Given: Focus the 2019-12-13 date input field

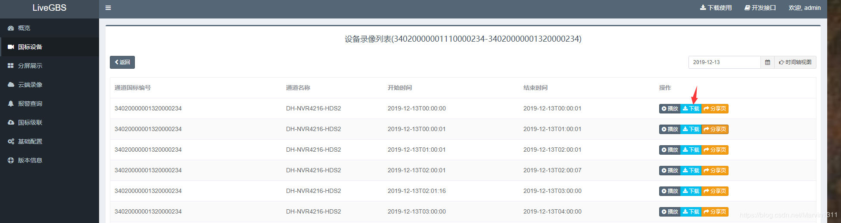Looking at the screenshot, I should pyautogui.click(x=725, y=62).
